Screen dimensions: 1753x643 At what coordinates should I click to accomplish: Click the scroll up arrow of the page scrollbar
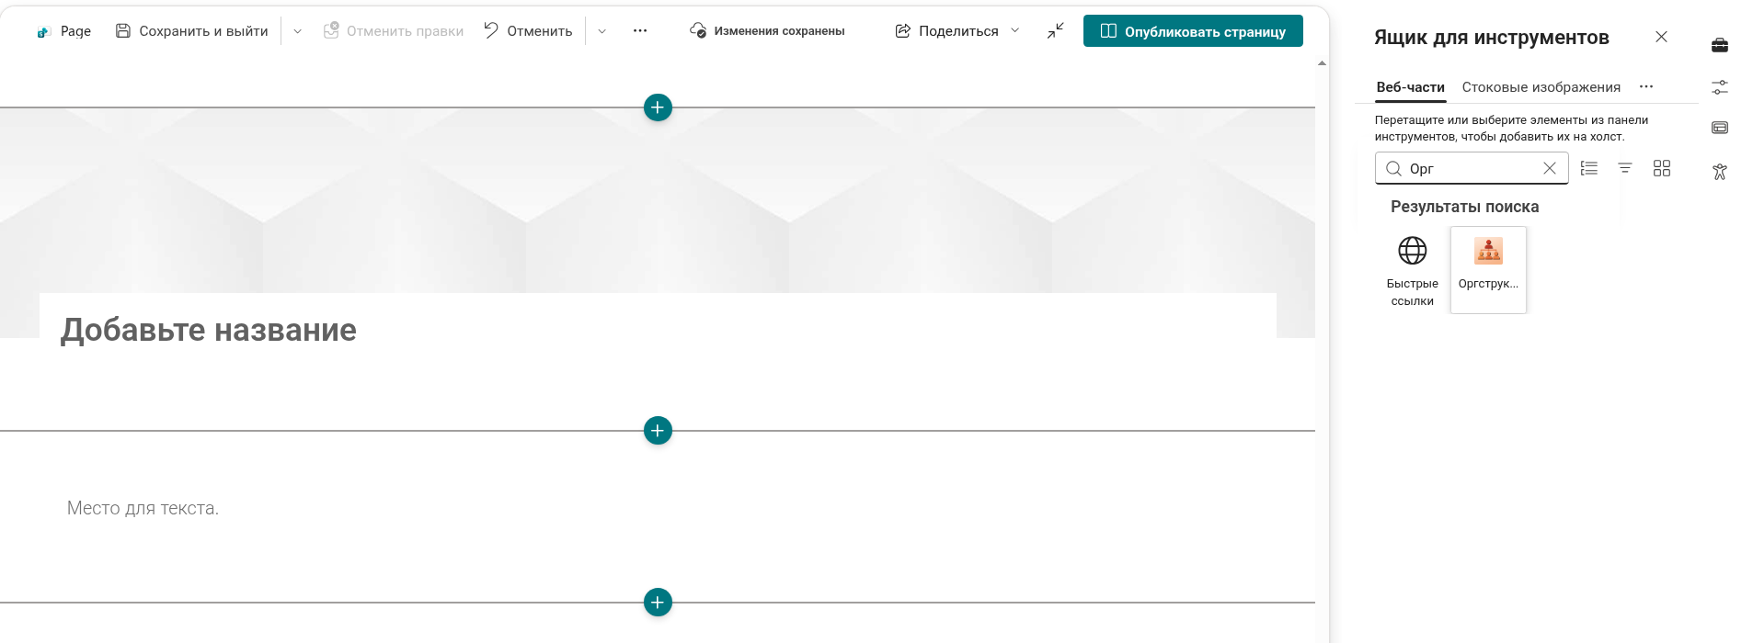tap(1322, 63)
